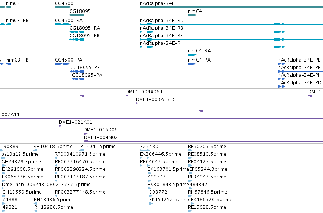Screen dimensions: 323x213
Task: Click the RP003277448.5prime EST label
Action: [x=80, y=192]
